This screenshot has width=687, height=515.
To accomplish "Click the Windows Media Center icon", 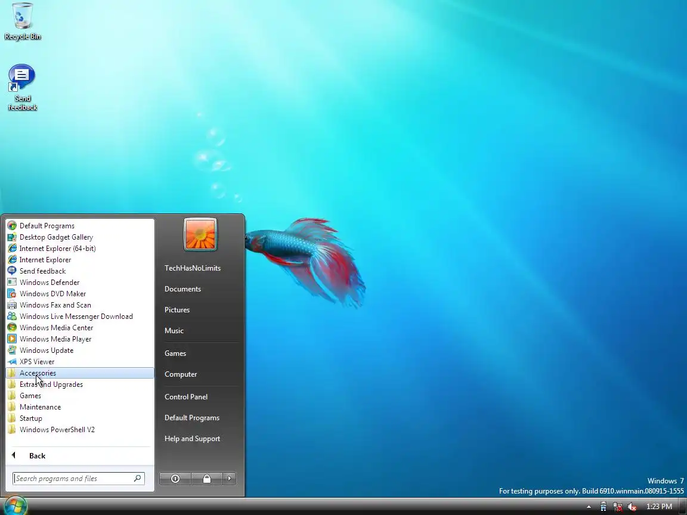I will tap(13, 328).
